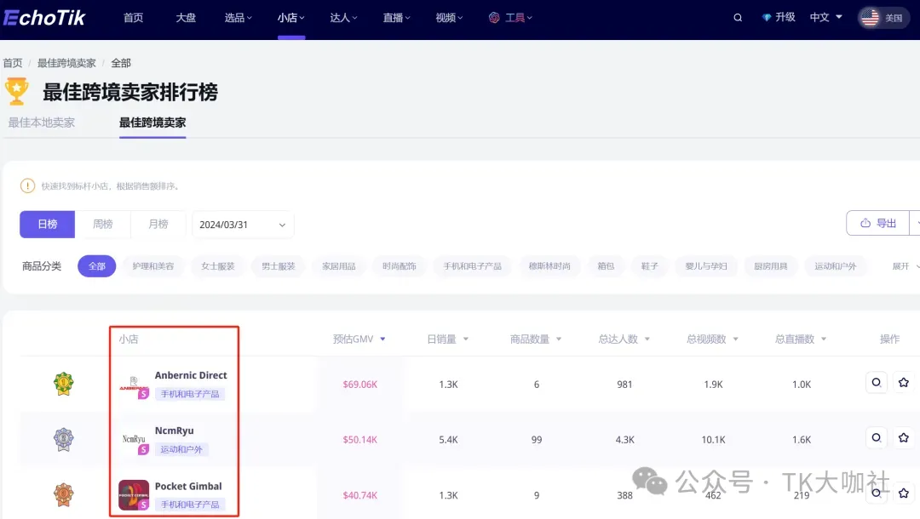Filter by 婴儿与孕妇 category

pos(706,266)
